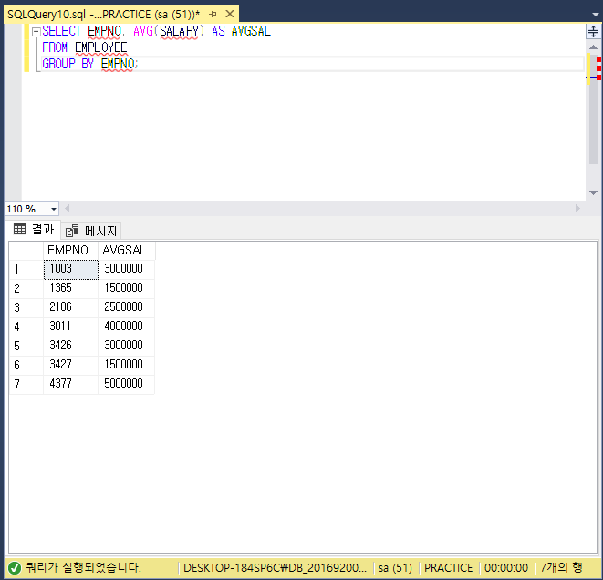
Task: Select AVGSAL value 4000000
Action: click(126, 327)
